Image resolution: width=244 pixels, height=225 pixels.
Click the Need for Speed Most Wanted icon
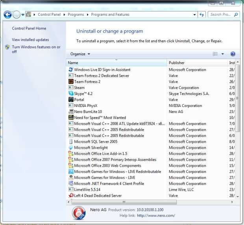pyautogui.click(x=71, y=118)
